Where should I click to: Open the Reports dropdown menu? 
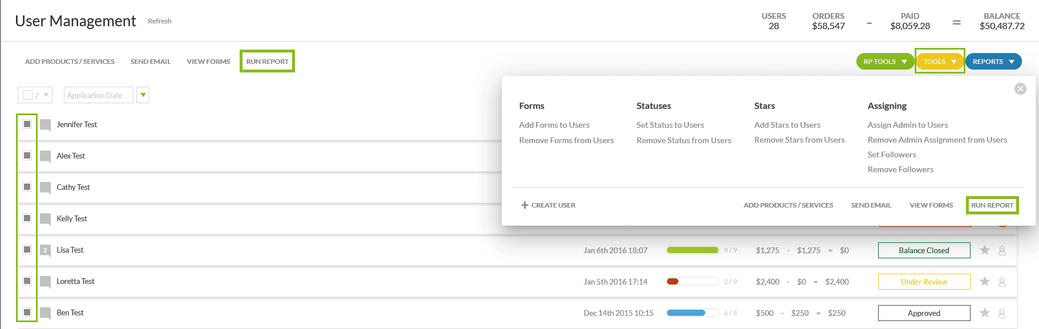click(x=993, y=62)
